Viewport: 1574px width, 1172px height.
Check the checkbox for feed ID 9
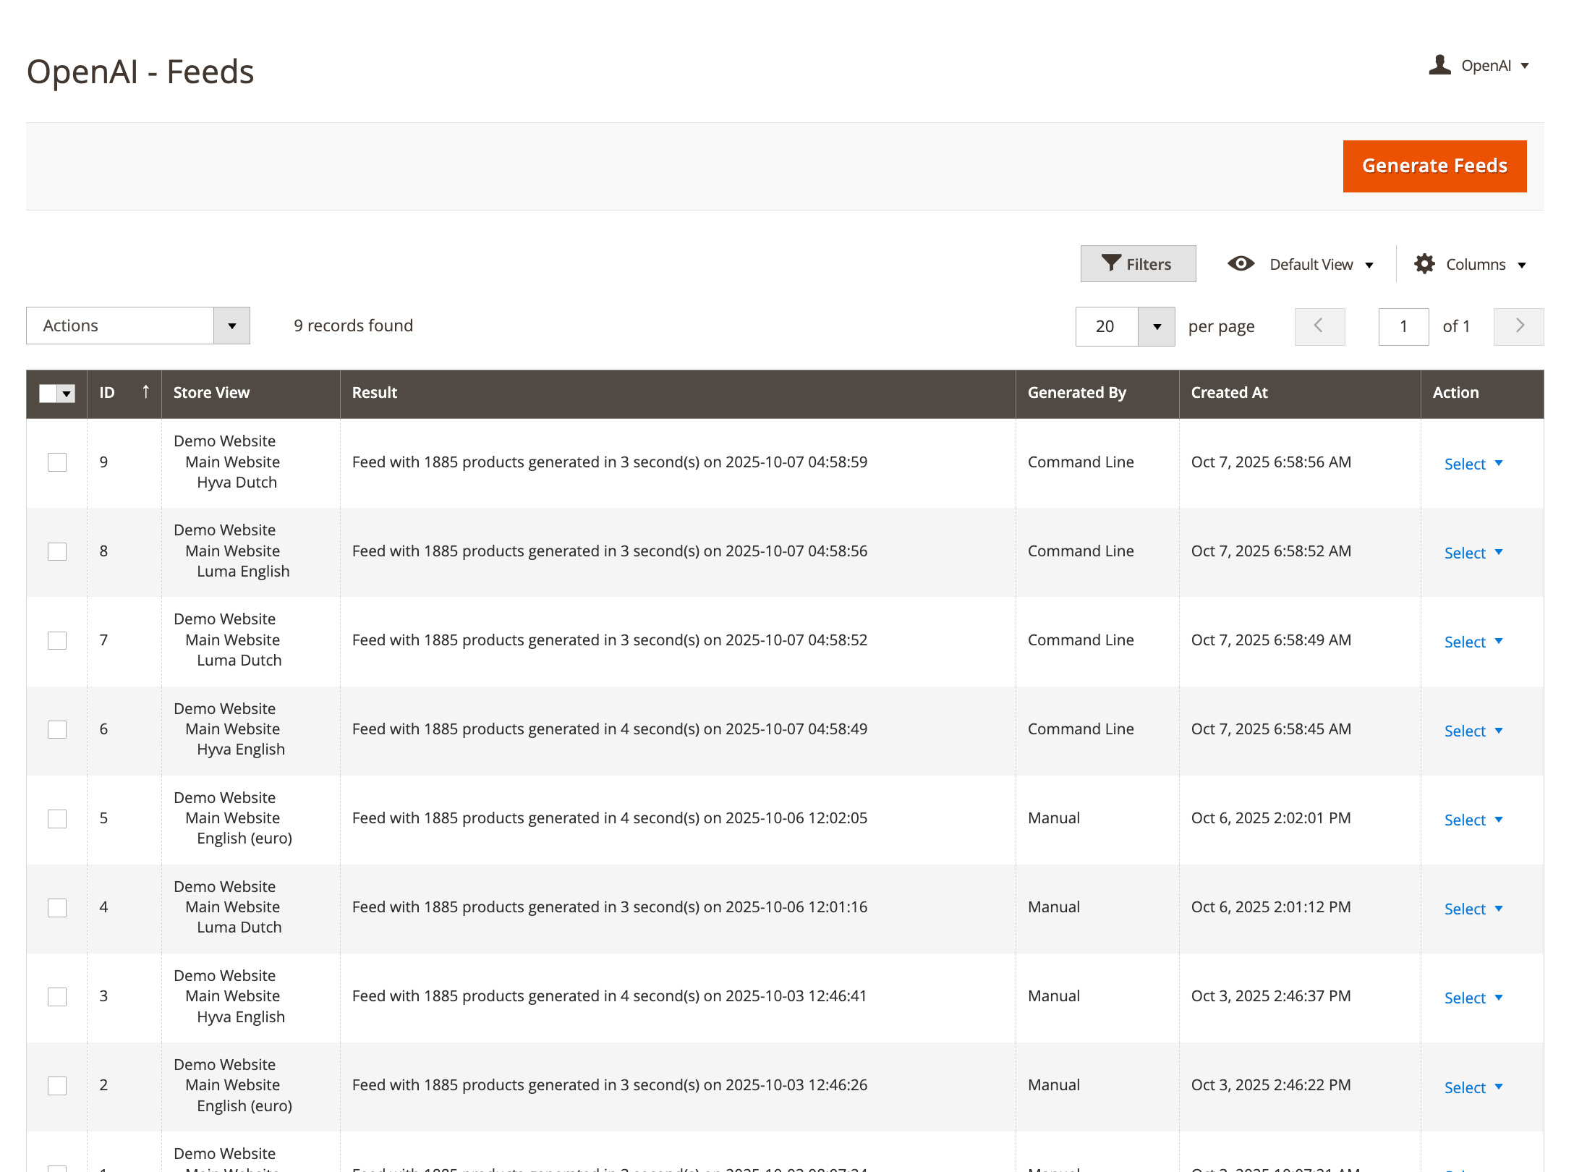[57, 462]
